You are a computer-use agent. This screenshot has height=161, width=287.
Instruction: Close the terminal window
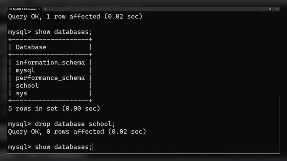277,9
